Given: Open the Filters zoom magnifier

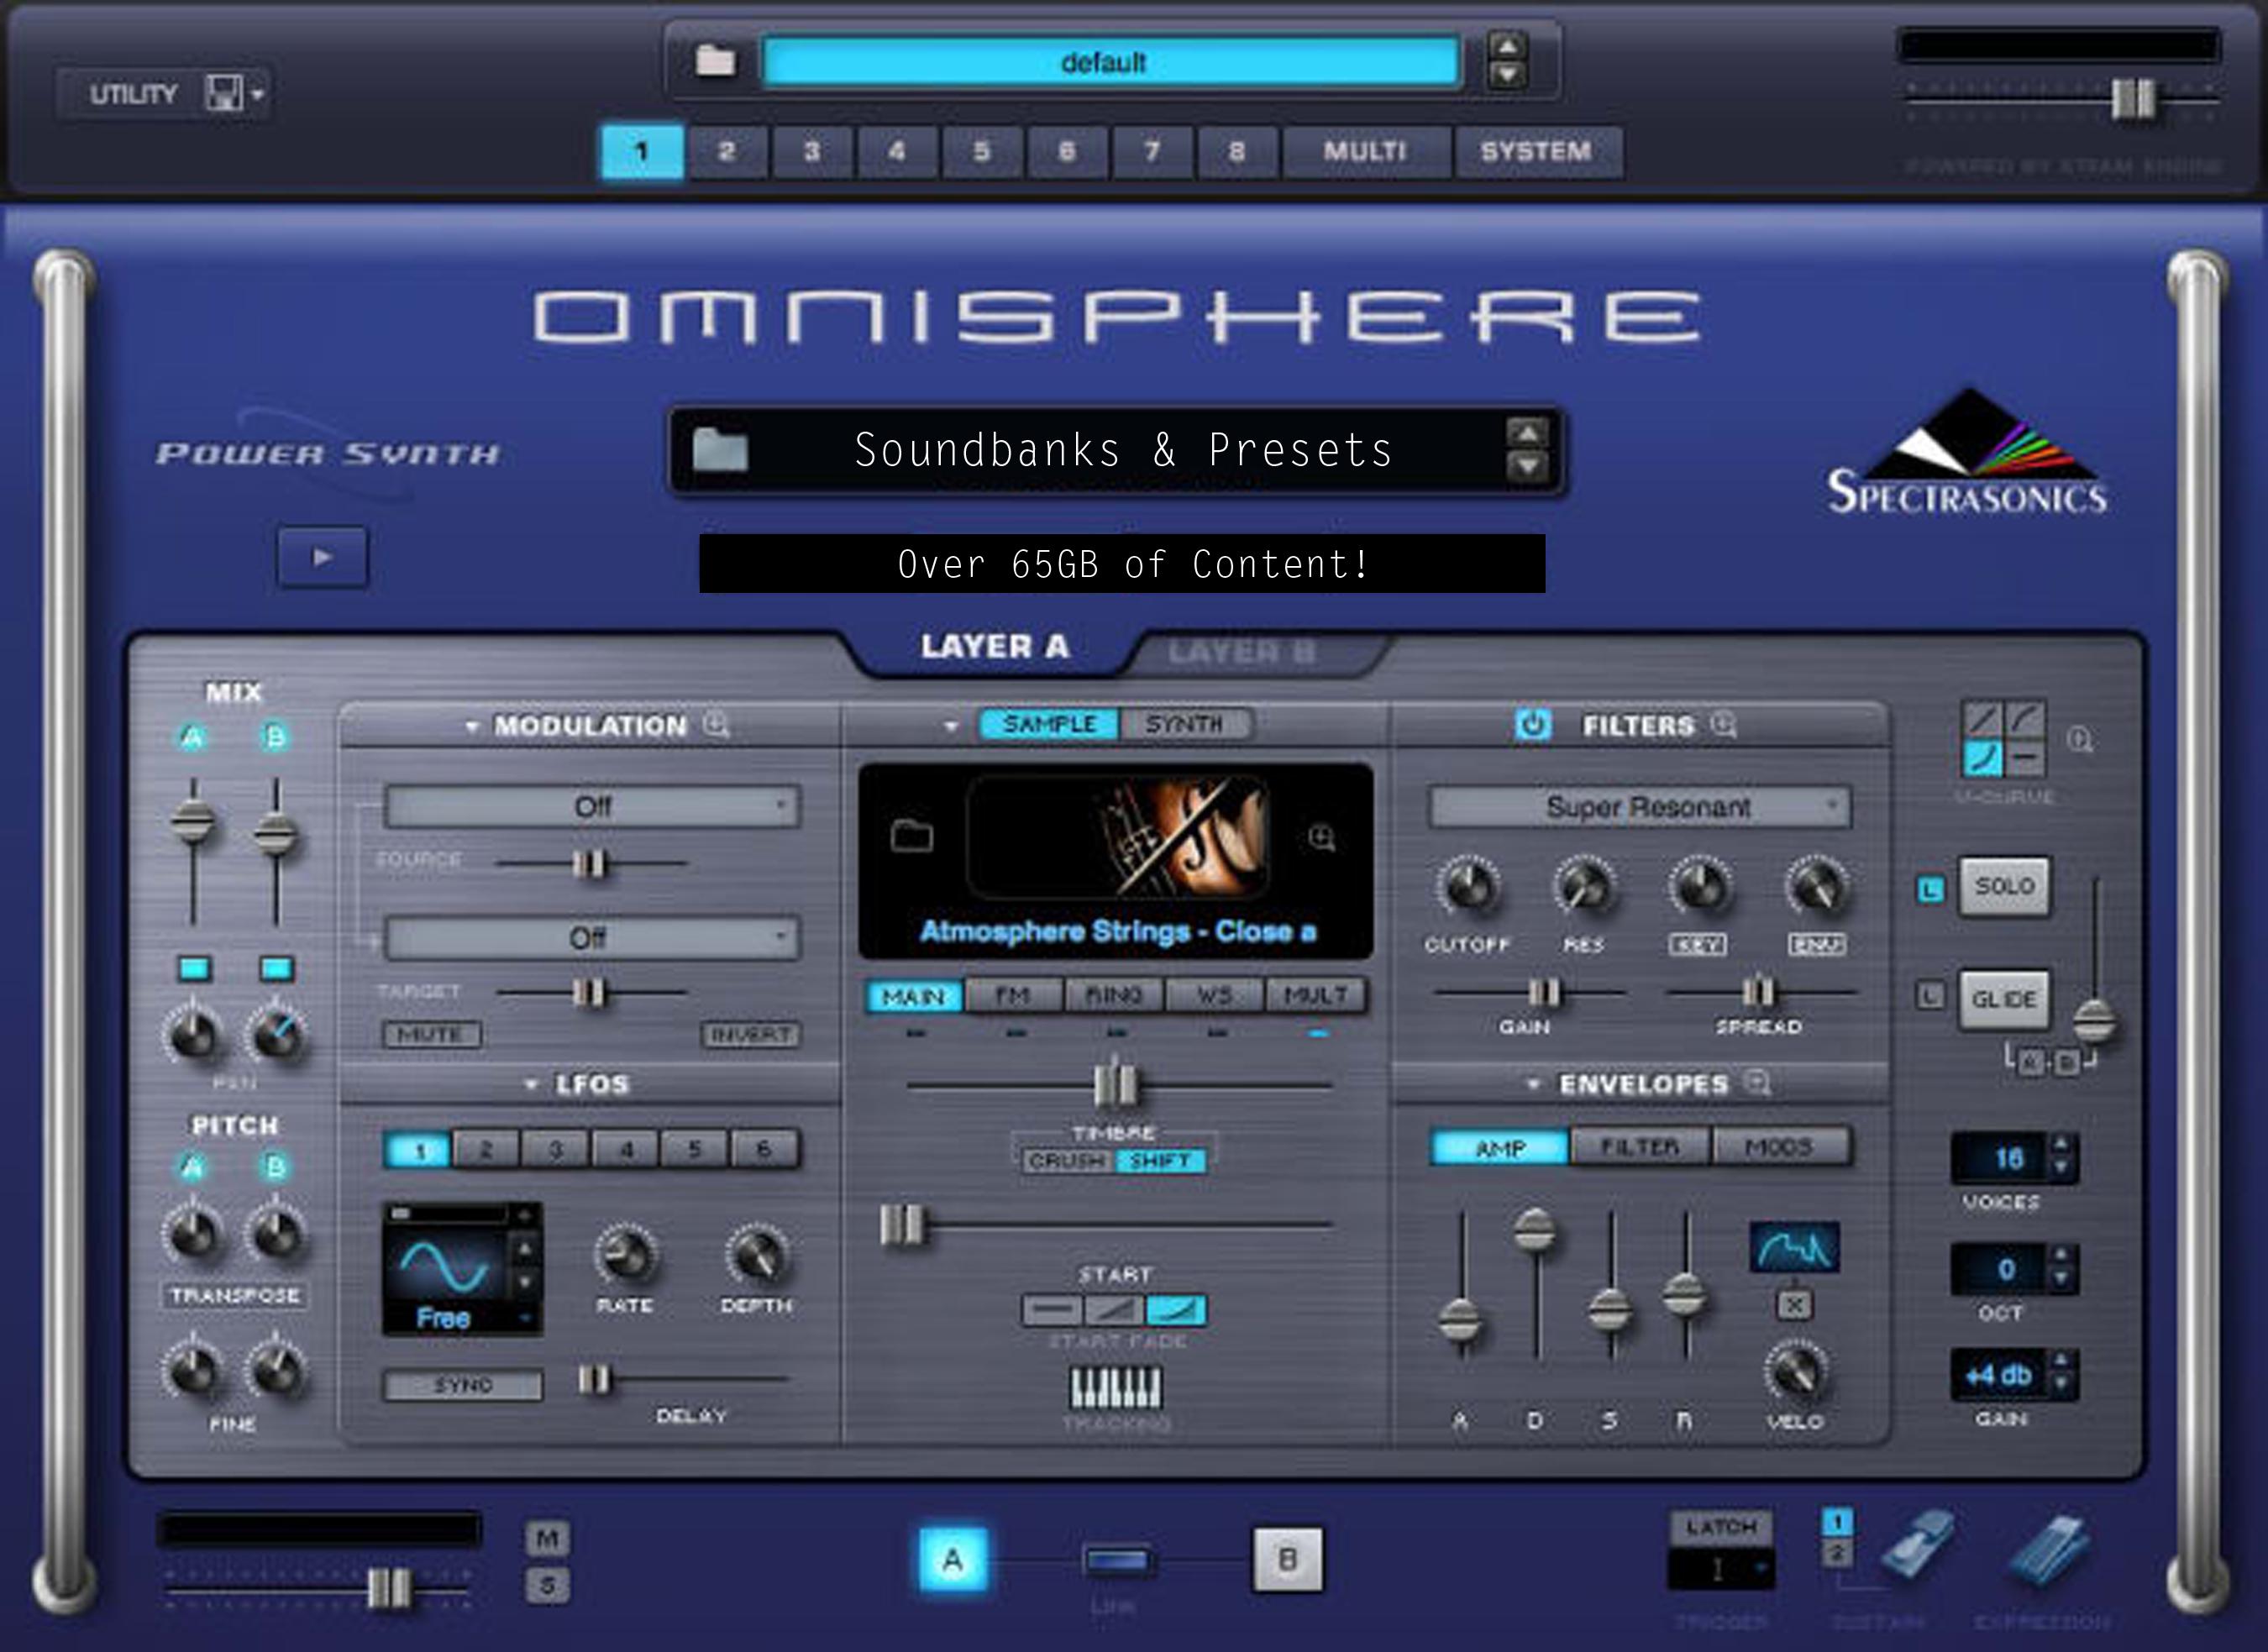Looking at the screenshot, I should click(x=1723, y=723).
